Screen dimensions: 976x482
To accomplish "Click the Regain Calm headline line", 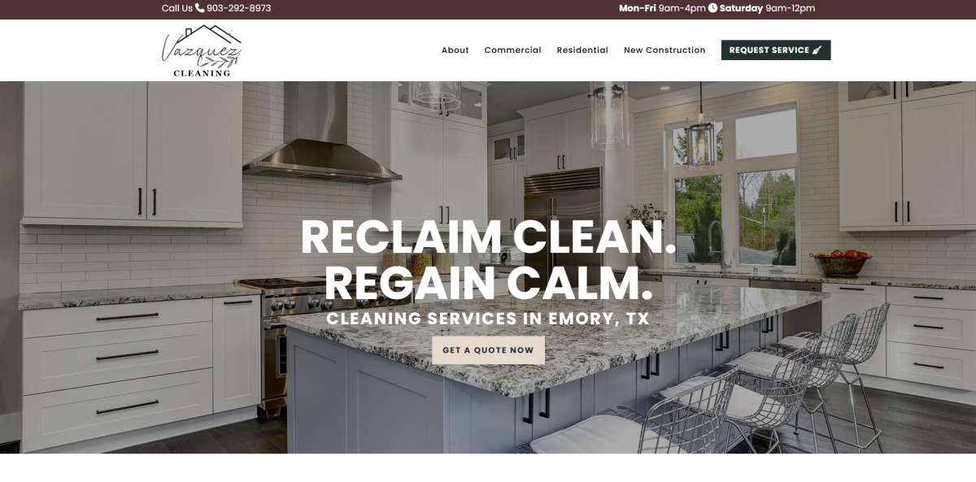I will click(488, 283).
